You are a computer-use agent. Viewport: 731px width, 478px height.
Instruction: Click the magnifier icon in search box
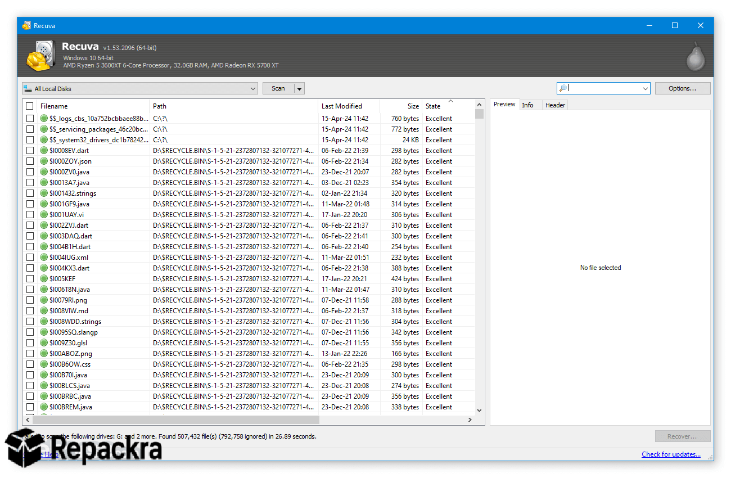pyautogui.click(x=562, y=88)
